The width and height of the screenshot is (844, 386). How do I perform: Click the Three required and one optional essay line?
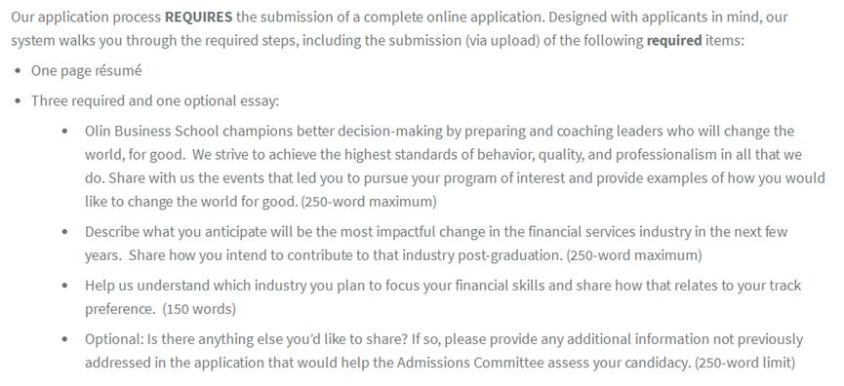(x=155, y=101)
